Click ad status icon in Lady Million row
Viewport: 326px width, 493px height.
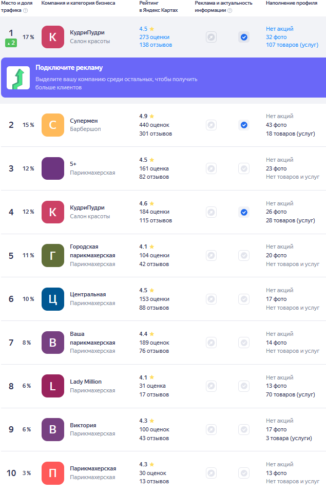click(211, 386)
